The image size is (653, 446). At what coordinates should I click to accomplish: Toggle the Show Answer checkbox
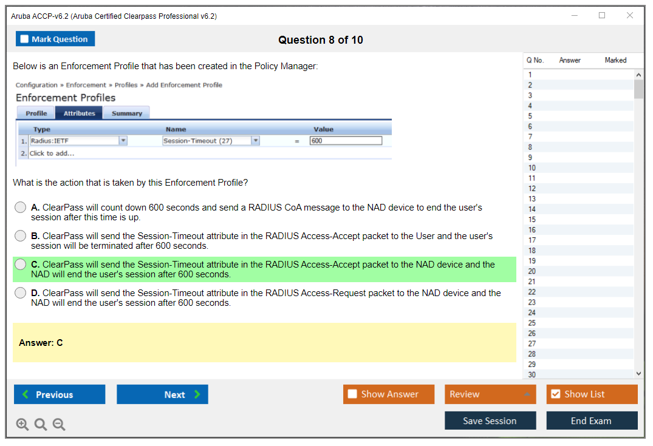pos(352,394)
